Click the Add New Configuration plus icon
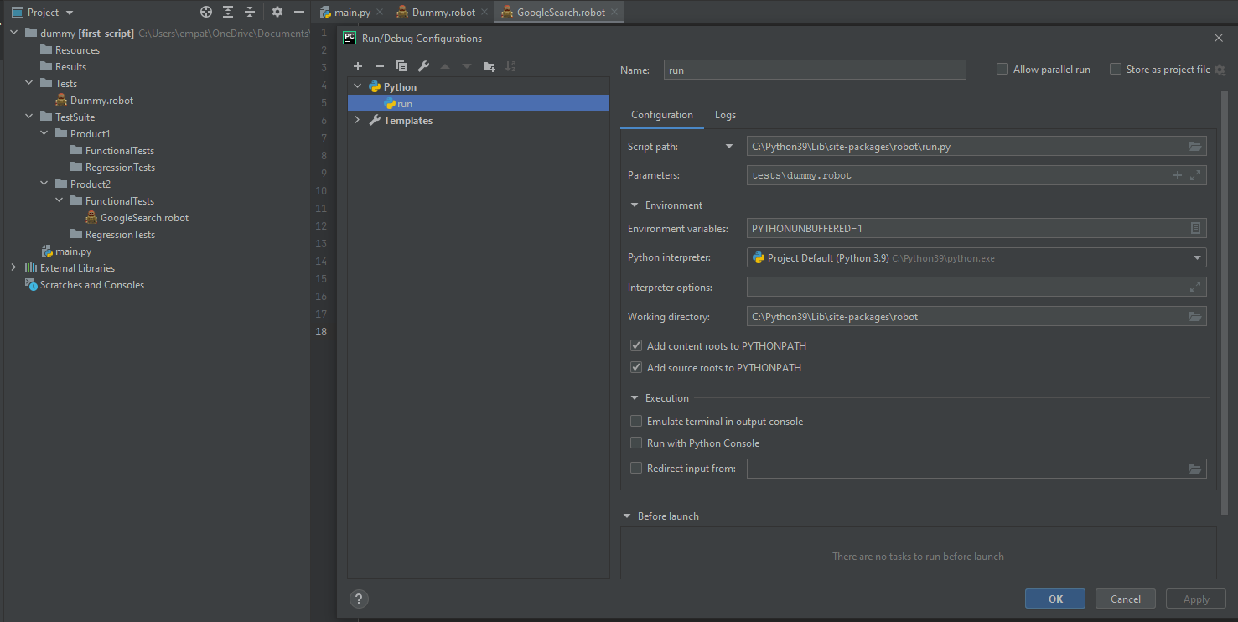This screenshot has height=622, width=1238. [358, 67]
